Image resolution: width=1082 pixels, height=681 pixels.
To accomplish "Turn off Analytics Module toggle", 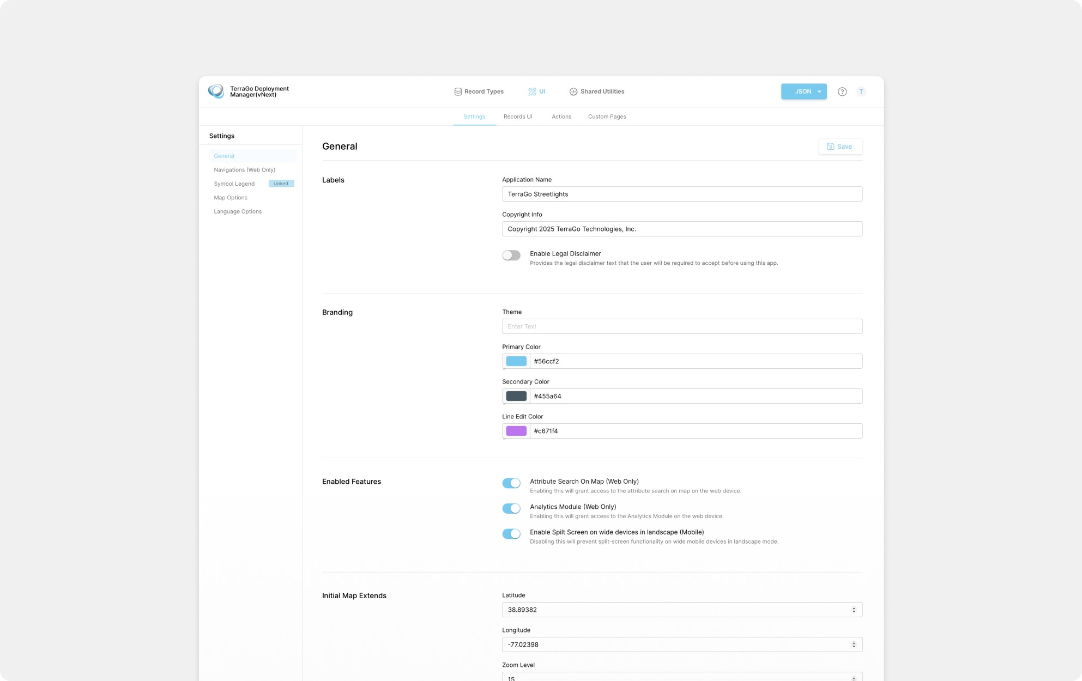I will pyautogui.click(x=511, y=508).
